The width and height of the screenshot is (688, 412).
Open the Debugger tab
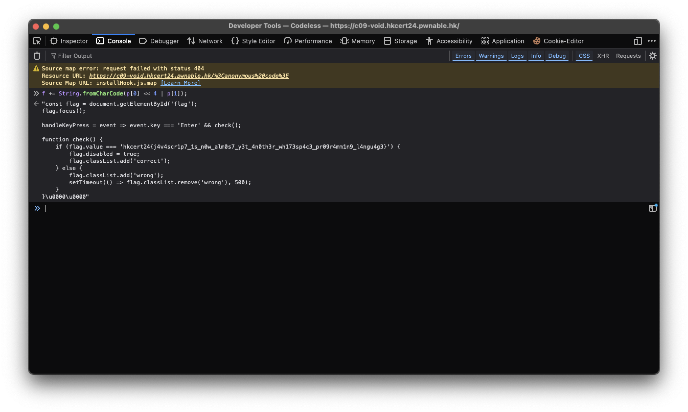tap(159, 41)
